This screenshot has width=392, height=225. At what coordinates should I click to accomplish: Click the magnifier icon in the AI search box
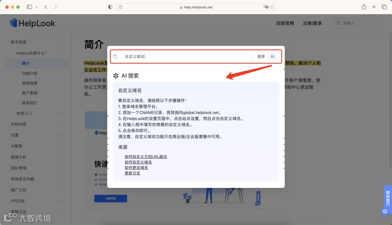[115, 57]
